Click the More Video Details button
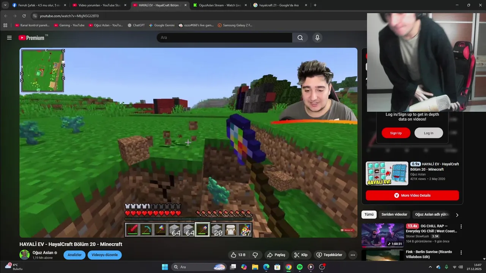Image resolution: width=486 pixels, height=273 pixels. [412, 195]
